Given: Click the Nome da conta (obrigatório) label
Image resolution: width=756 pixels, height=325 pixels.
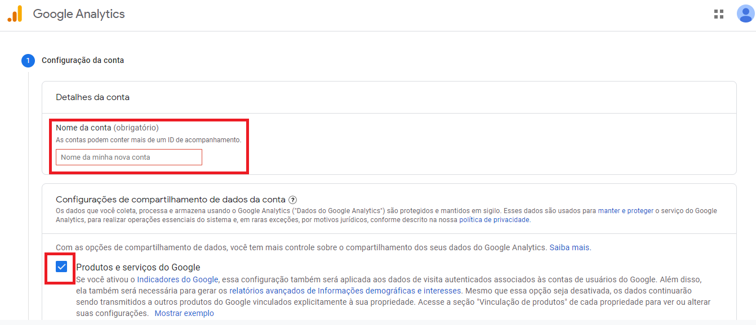Looking at the screenshot, I should 107,128.
